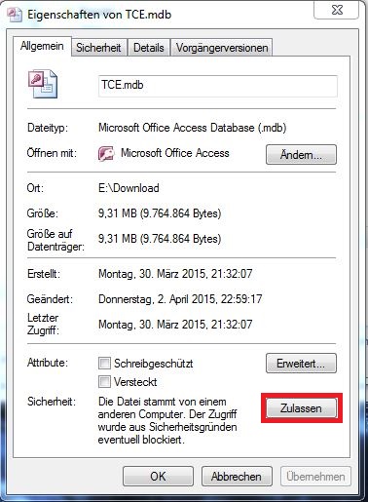The image size is (368, 502).
Task: Click the Microsoft Office Access program icon
Action: [x=106, y=154]
